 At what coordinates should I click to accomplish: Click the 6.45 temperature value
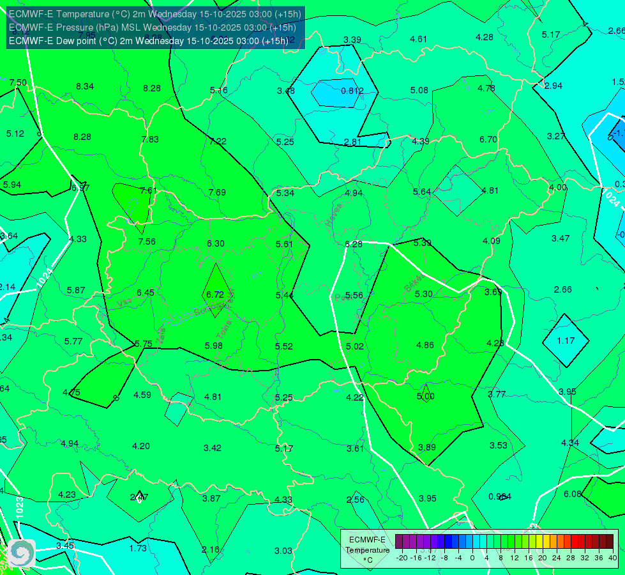pos(146,293)
